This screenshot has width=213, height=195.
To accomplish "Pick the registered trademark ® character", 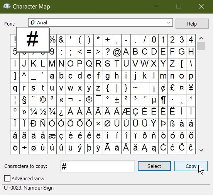I will [89, 100].
